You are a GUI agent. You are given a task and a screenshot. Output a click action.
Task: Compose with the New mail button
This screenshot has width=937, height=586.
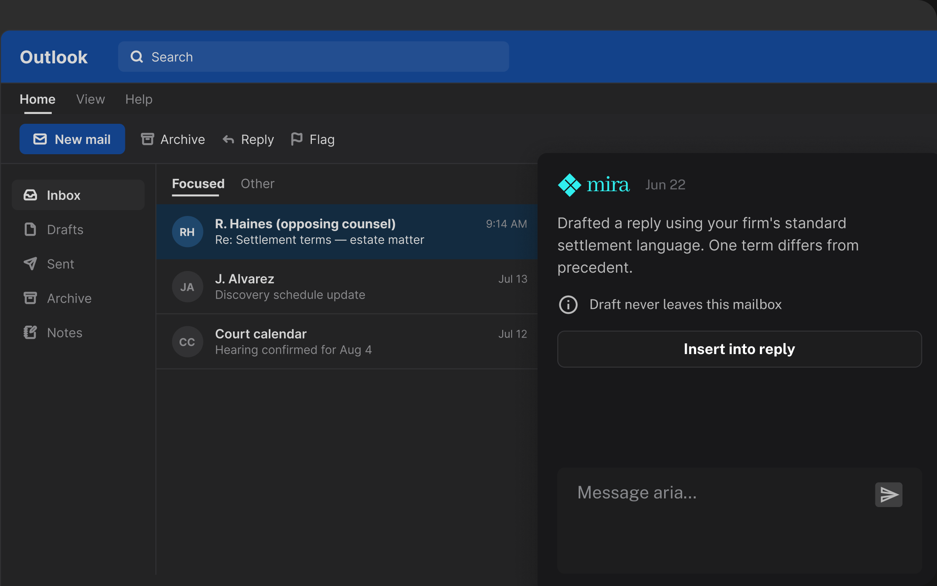tap(72, 139)
